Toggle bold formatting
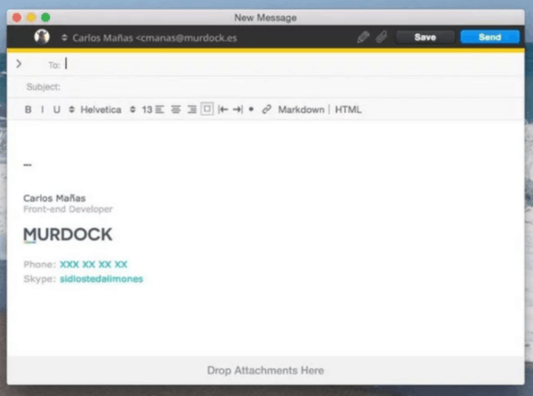The image size is (533, 396). tap(29, 109)
